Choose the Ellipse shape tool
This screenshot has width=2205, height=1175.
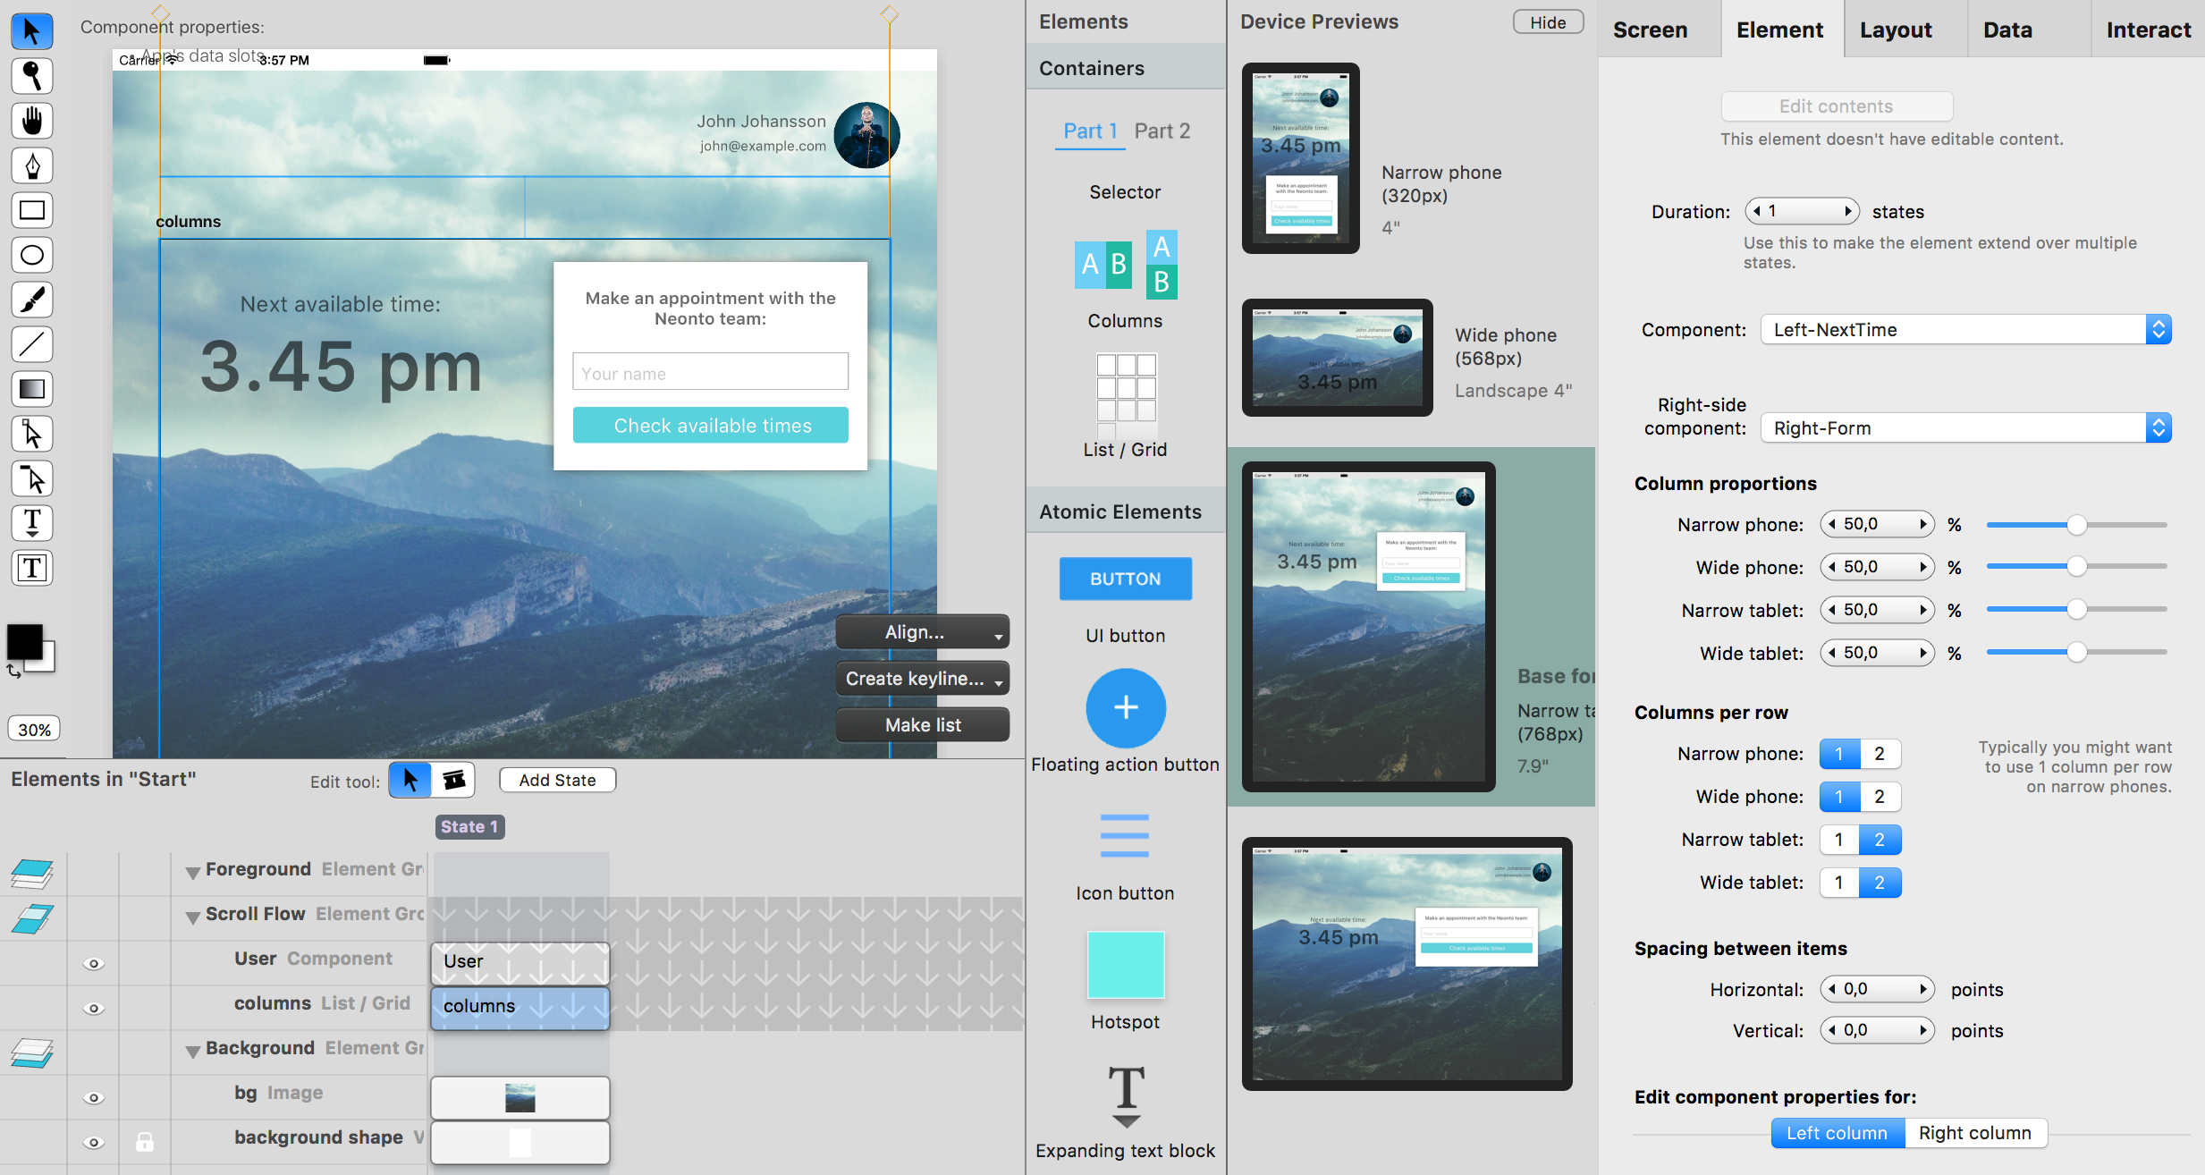pos(32,255)
